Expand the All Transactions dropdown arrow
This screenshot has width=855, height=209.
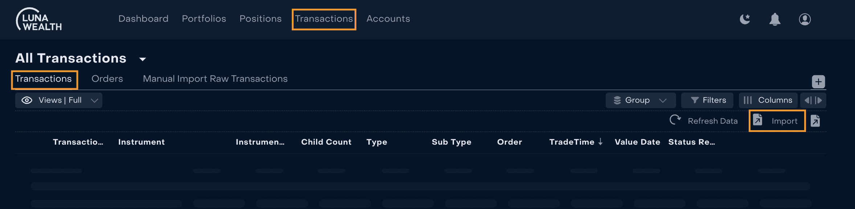pos(143,59)
